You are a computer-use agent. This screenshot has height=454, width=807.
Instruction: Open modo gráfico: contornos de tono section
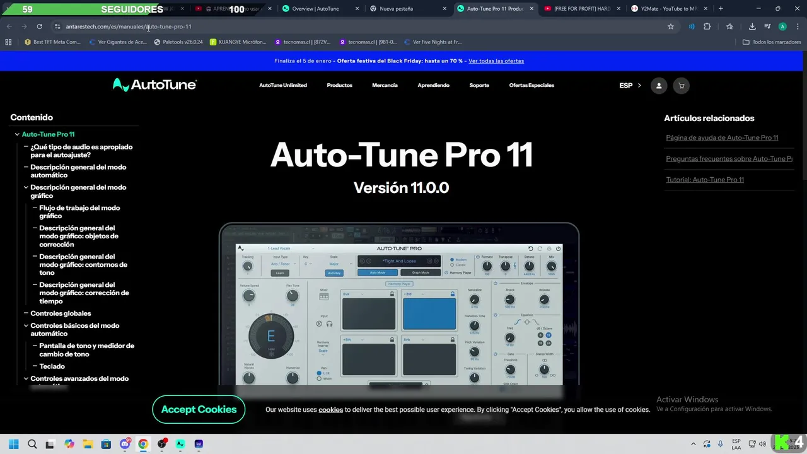83,265
